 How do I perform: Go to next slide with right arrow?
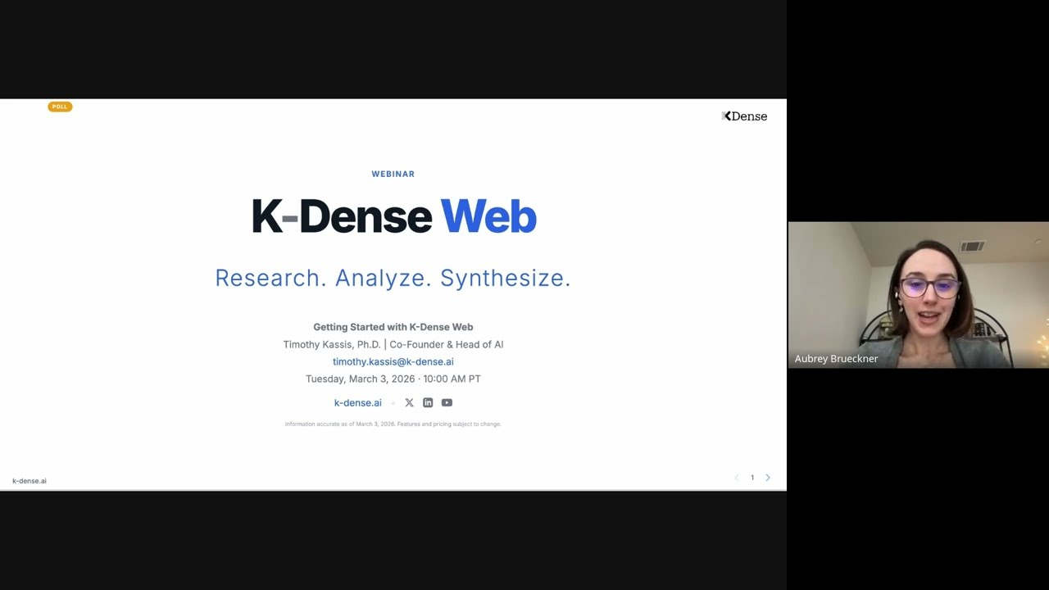pyautogui.click(x=768, y=478)
